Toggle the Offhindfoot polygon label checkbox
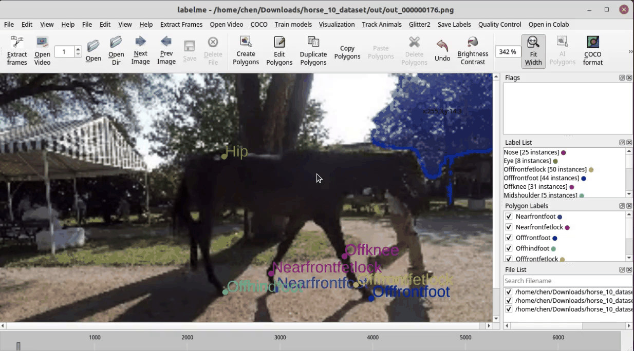This screenshot has height=351, width=634. point(509,248)
